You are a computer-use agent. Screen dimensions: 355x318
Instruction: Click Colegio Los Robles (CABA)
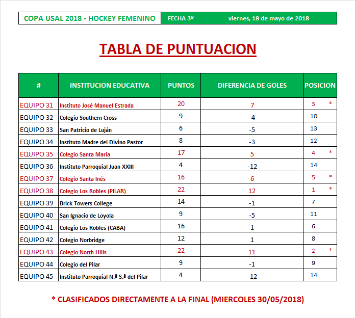(x=92, y=228)
